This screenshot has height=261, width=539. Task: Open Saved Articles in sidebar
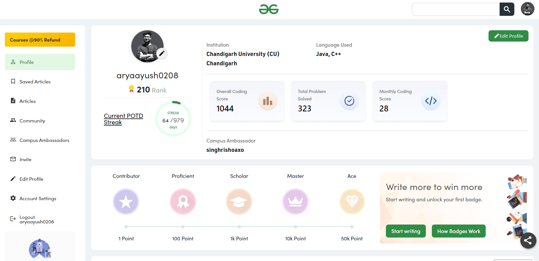[35, 82]
